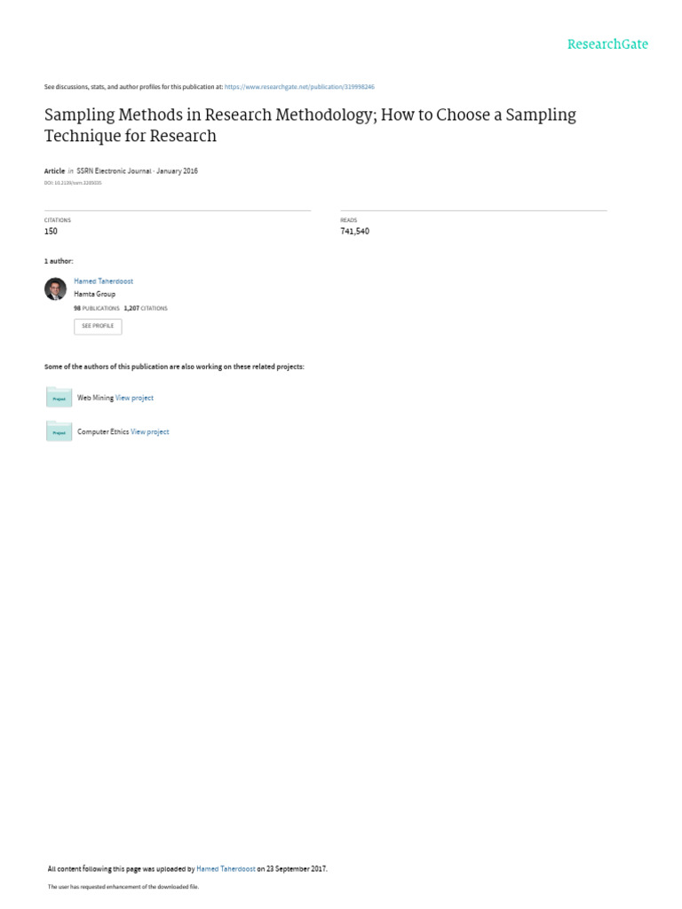
Task: Click the 98 Publications stat
Action: point(96,308)
